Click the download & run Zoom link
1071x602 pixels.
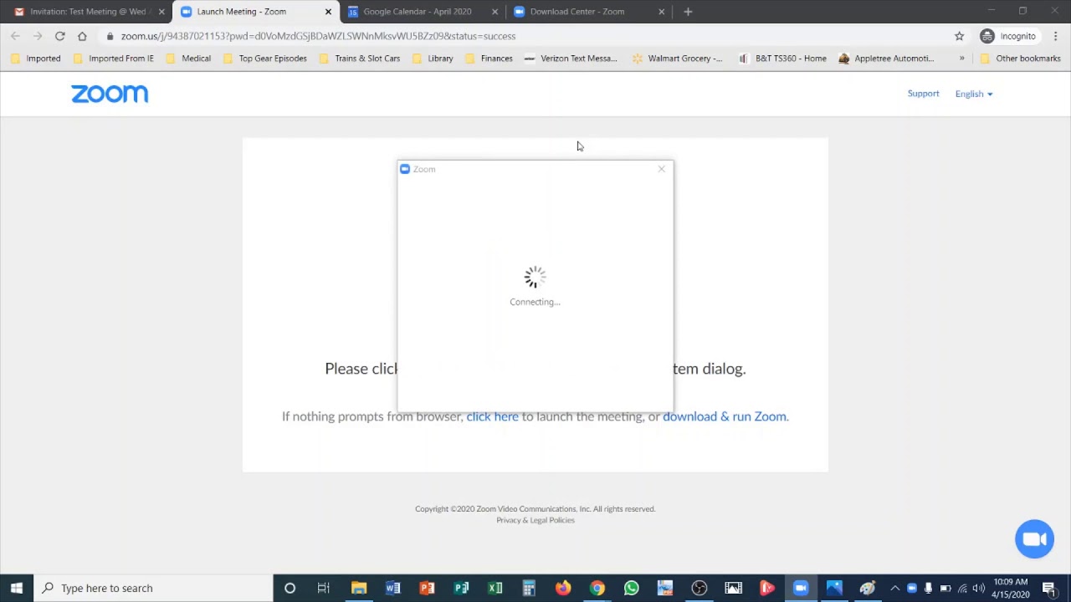[725, 416]
